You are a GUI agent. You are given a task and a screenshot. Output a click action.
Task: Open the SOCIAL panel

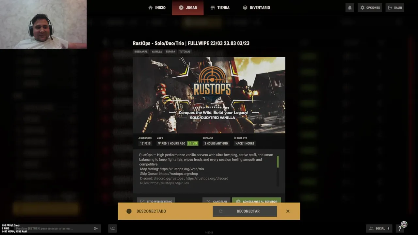[x=379, y=228]
